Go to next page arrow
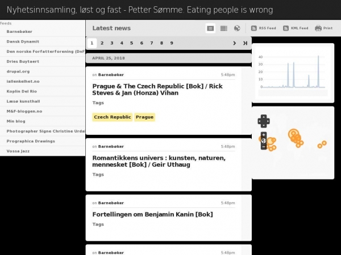The width and height of the screenshot is (341, 255). tap(234, 43)
